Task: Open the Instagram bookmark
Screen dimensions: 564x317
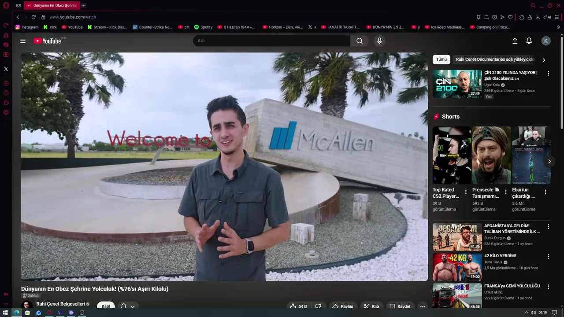Action: [27, 27]
